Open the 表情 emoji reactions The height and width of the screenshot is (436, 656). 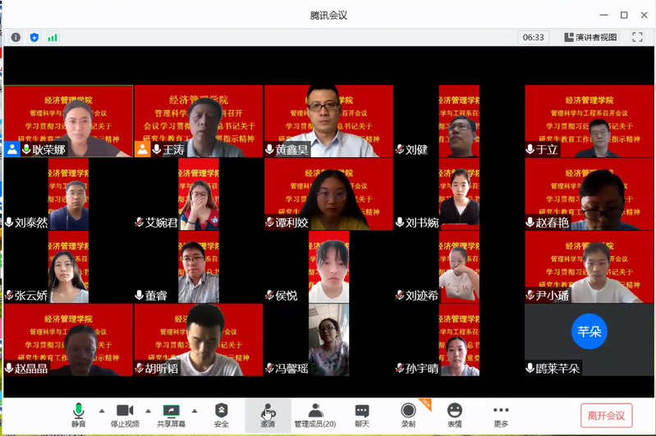455,414
